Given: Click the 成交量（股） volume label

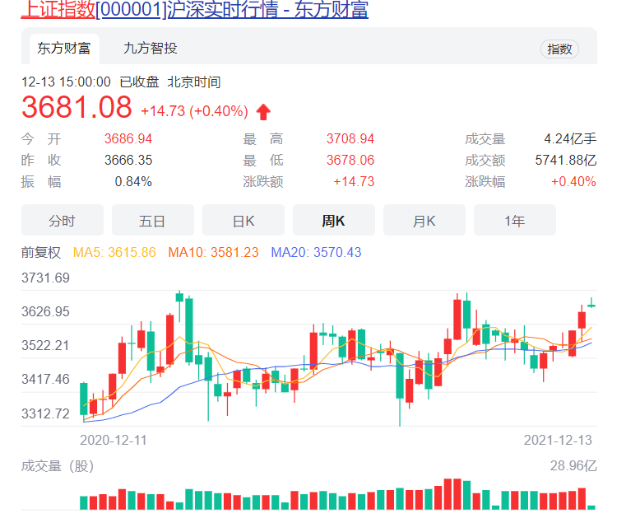Looking at the screenshot, I should (58, 466).
